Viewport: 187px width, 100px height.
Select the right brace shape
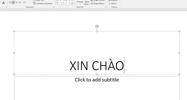coord(69,3)
